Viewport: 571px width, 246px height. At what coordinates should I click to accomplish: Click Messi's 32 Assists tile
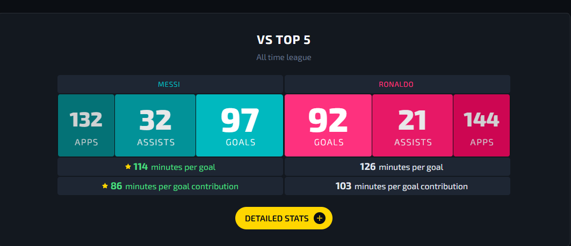[x=155, y=125]
